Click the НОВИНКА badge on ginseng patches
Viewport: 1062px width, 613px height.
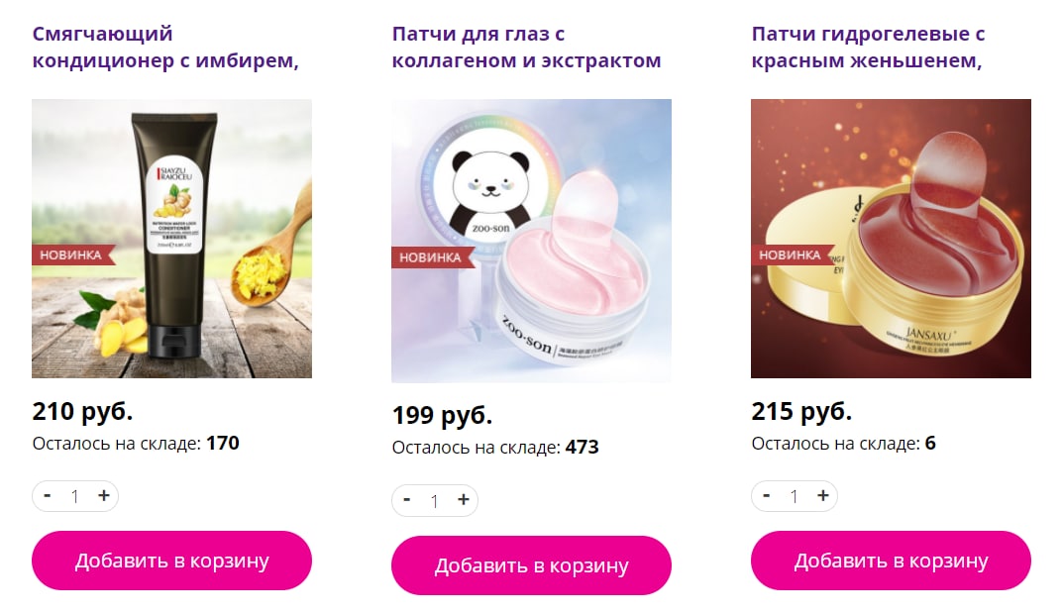[x=792, y=255]
